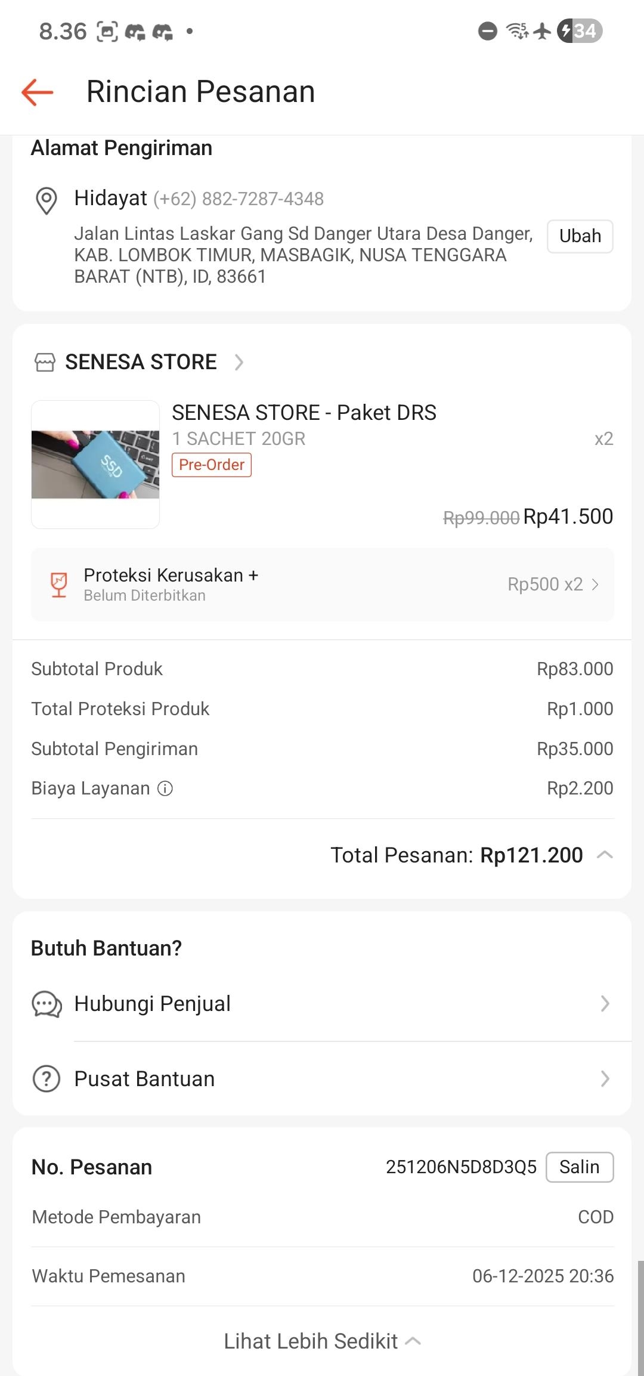Collapse details with Lihat Lebih Sedikit

pos(322,1341)
